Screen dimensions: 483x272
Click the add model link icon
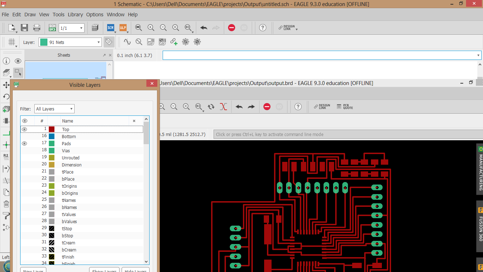[174, 42]
